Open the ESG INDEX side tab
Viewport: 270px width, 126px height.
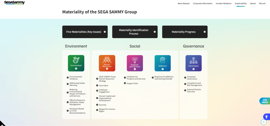click(x=265, y=101)
